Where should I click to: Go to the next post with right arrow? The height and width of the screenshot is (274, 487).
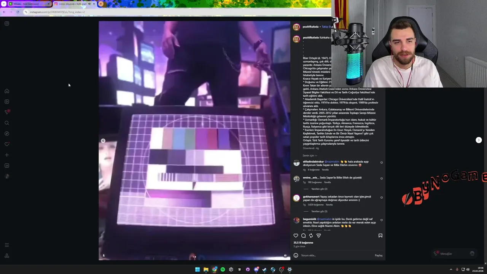point(479,140)
